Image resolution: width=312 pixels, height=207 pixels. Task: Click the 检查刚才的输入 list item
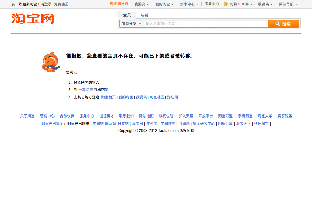pos(87,82)
